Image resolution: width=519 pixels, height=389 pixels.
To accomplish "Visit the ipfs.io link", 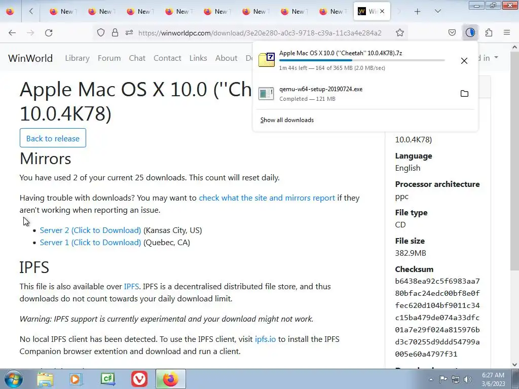I will coord(265,339).
